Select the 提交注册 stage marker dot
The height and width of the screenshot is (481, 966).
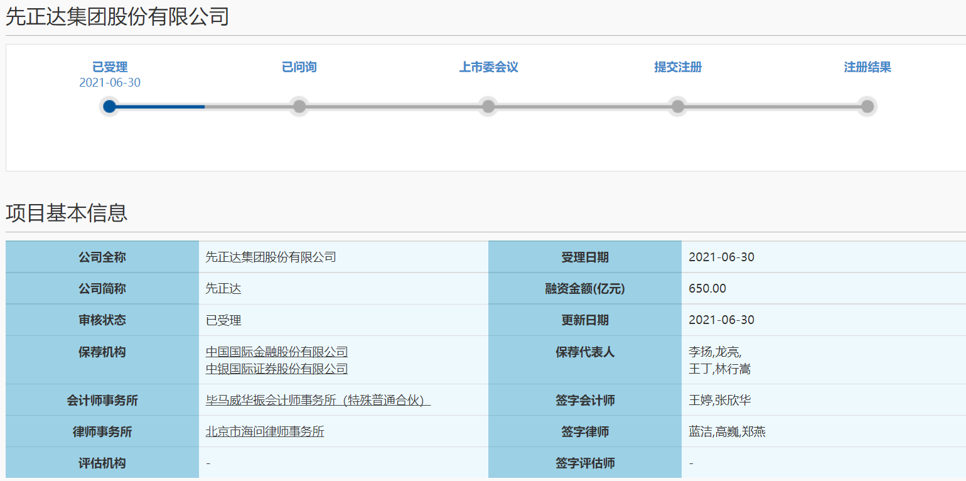point(678,106)
